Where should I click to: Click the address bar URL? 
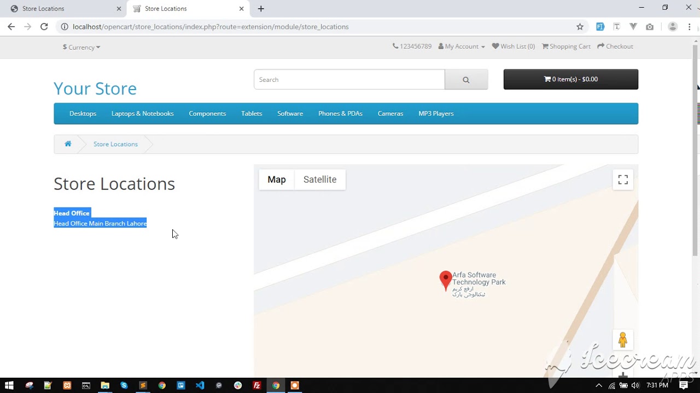(x=211, y=26)
